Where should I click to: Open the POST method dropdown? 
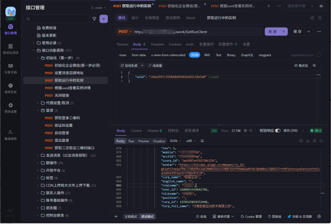125,32
